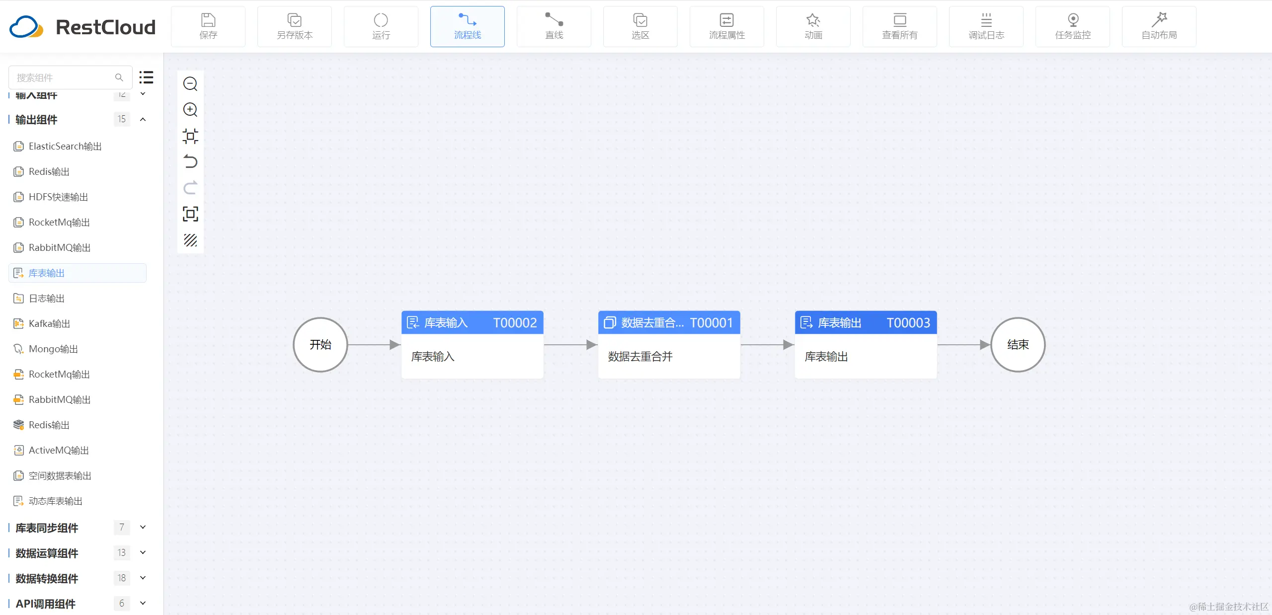This screenshot has width=1272, height=615.
Task: Click the diagonal hatch pattern icon
Action: (190, 240)
